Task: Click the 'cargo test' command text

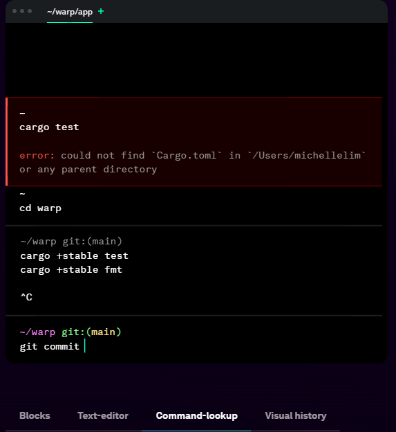Action: click(49, 127)
